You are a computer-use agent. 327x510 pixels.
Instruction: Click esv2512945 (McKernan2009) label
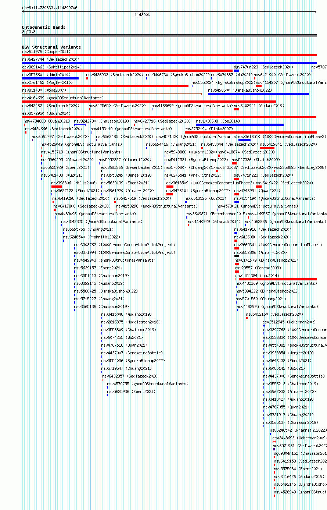(290, 322)
